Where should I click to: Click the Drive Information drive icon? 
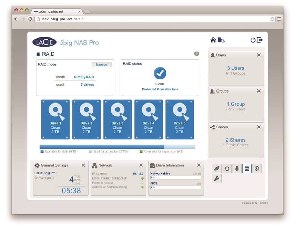152,165
